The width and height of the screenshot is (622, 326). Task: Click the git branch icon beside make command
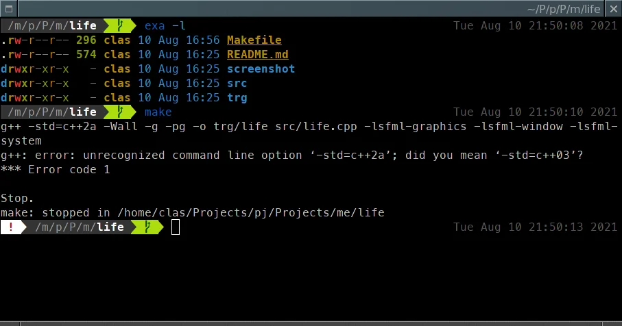coord(120,112)
